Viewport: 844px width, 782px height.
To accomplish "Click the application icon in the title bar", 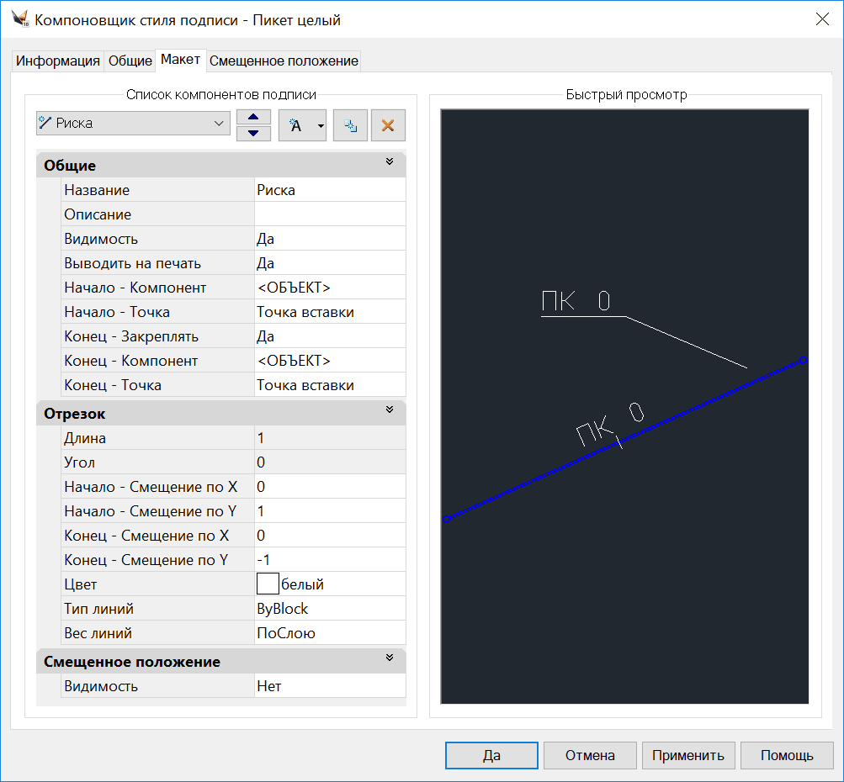I will tap(20, 20).
